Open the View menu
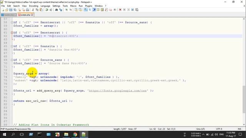 tap(24, 6)
